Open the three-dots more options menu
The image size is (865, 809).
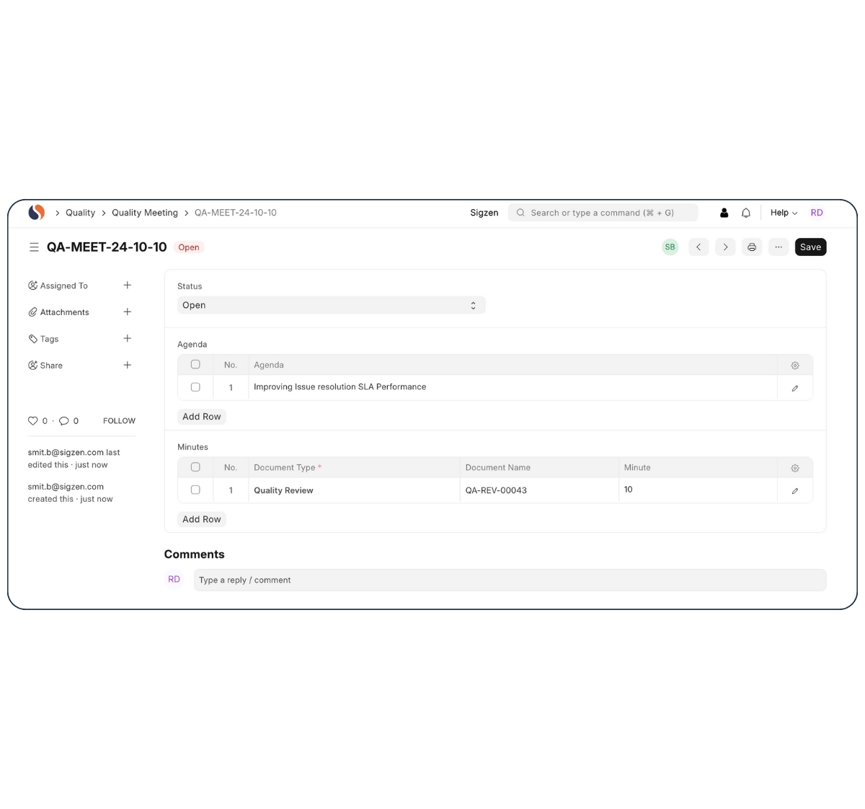[778, 247]
